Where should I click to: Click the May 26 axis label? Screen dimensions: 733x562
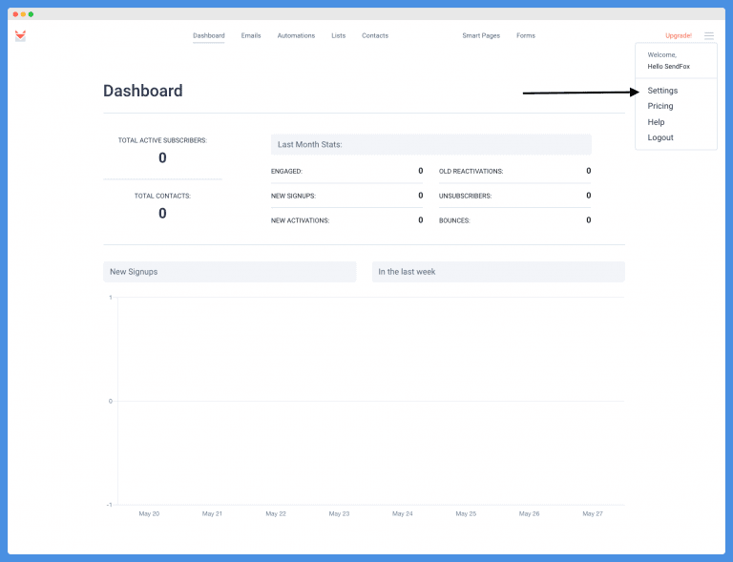[x=529, y=513]
